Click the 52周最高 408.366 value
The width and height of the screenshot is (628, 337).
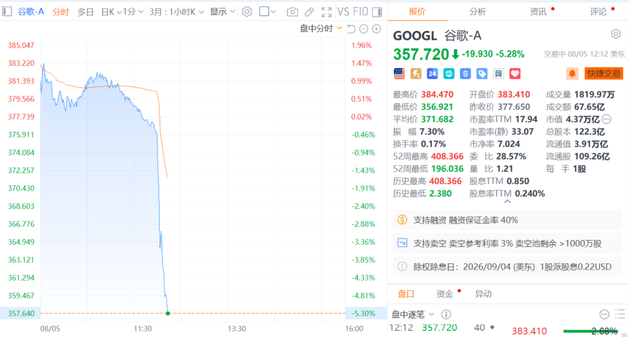point(447,157)
